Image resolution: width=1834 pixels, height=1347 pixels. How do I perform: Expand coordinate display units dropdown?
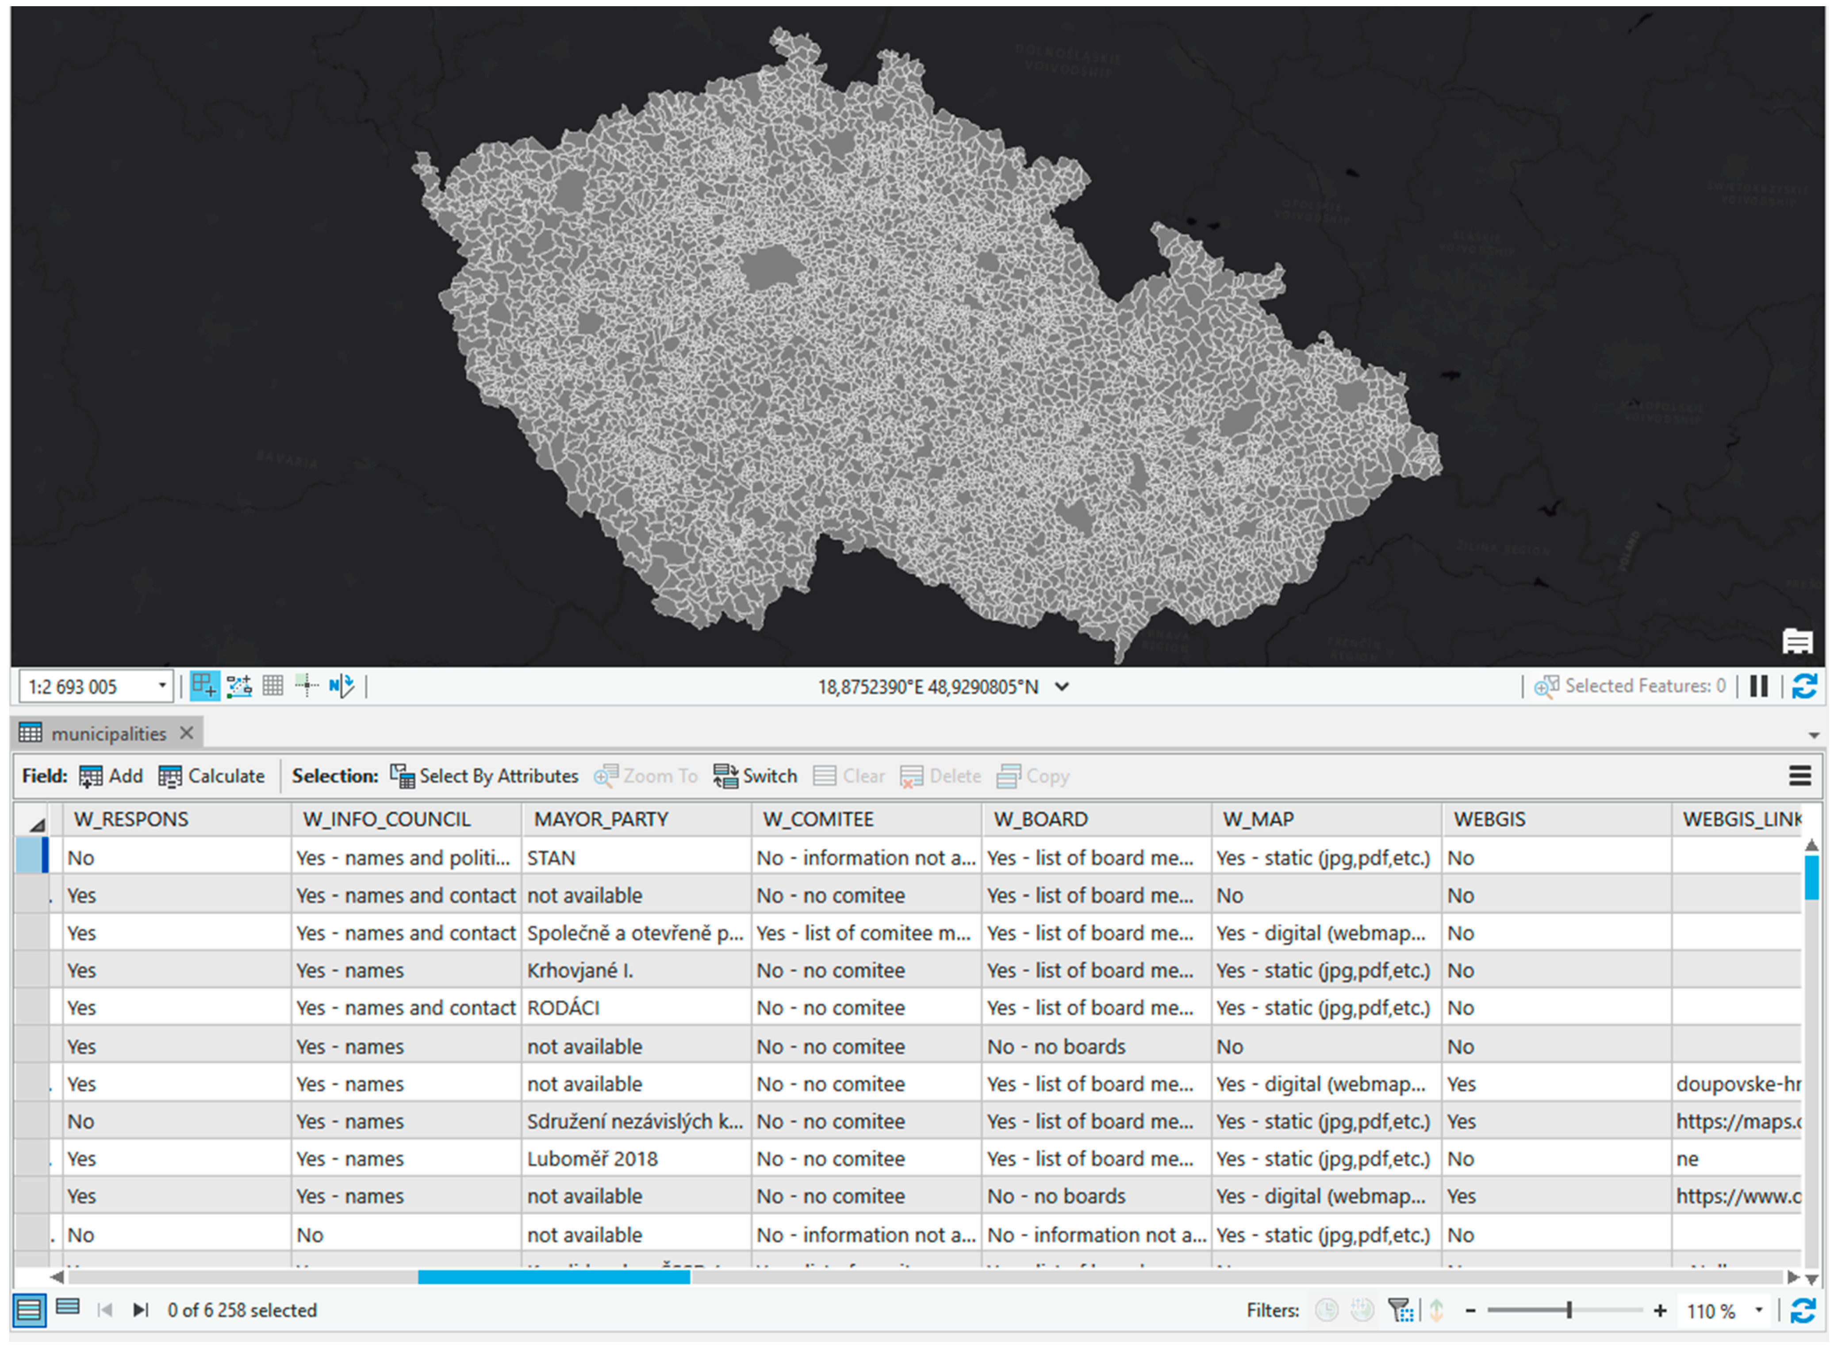pos(1061,687)
